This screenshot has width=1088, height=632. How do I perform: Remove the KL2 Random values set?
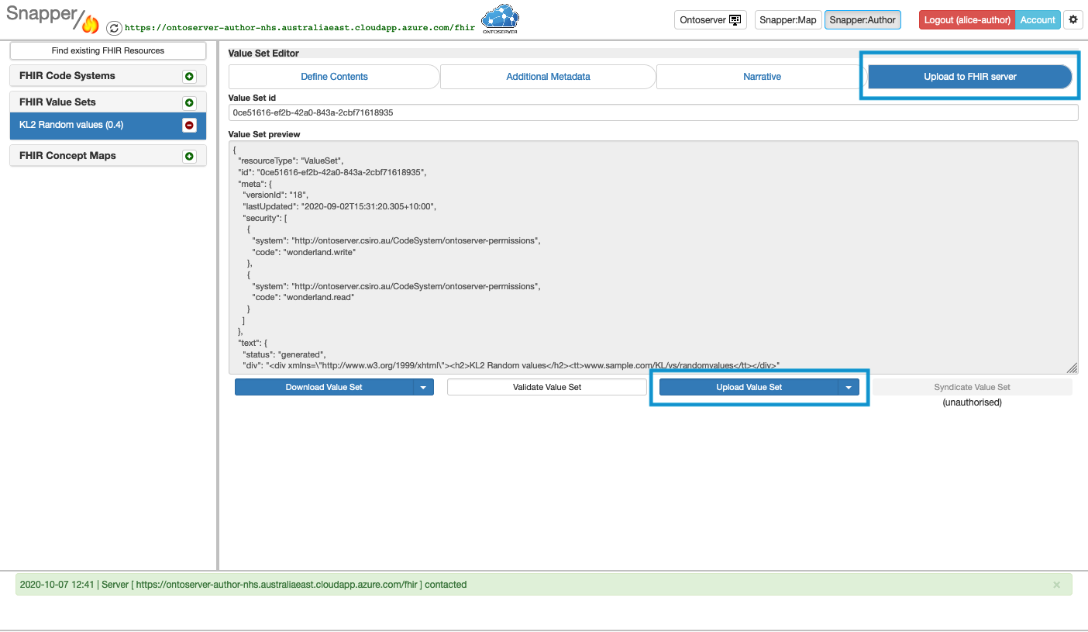189,126
